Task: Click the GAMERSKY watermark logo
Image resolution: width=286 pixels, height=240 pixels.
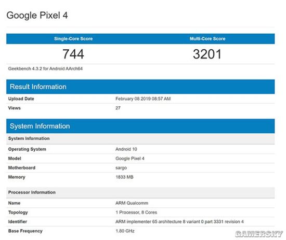Action: 259,234
